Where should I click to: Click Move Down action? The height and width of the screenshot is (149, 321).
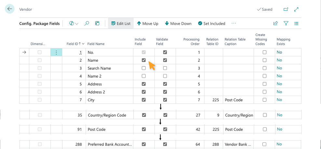[178, 23]
